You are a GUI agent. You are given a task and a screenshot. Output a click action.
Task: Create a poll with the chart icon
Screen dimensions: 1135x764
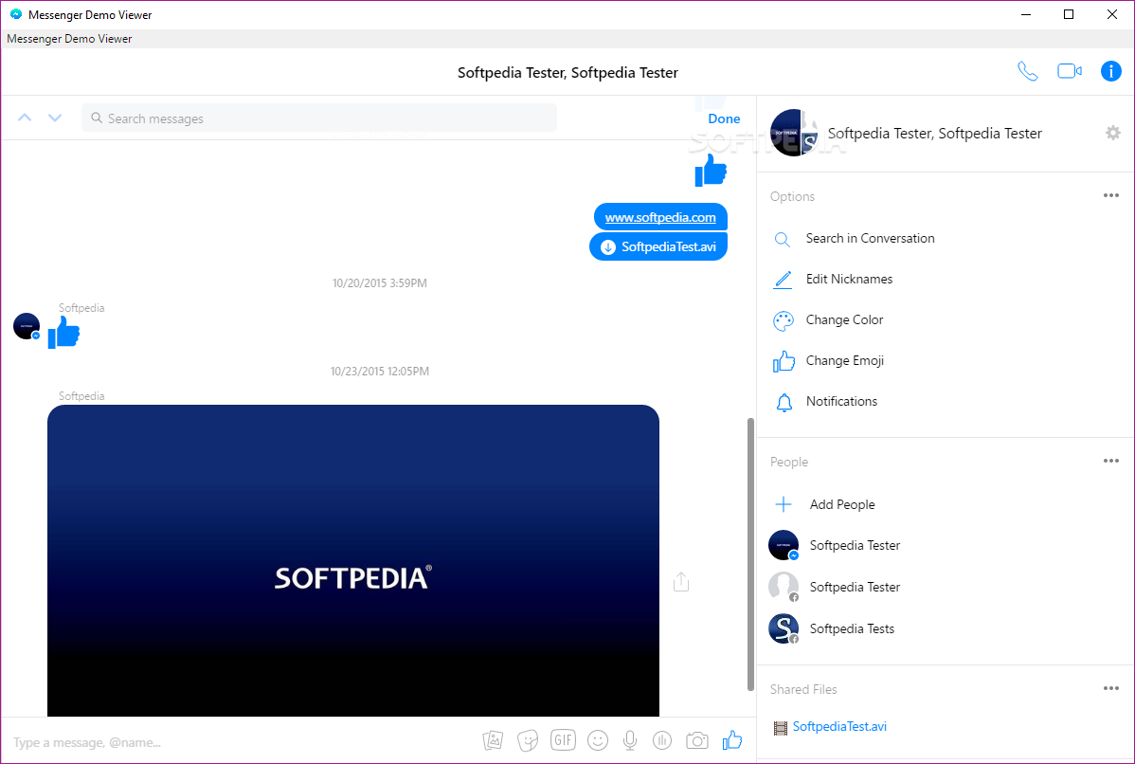point(661,740)
